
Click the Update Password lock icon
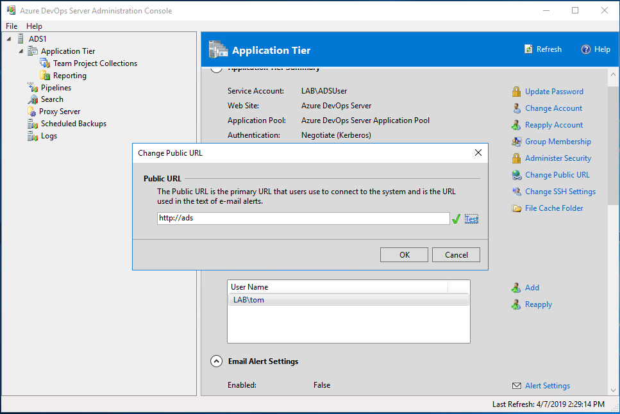[516, 92]
